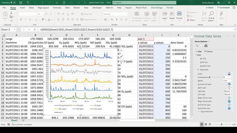This screenshot has width=237, height=133.
Task: Select cell I1 containing axis 1
Action: (146, 39)
